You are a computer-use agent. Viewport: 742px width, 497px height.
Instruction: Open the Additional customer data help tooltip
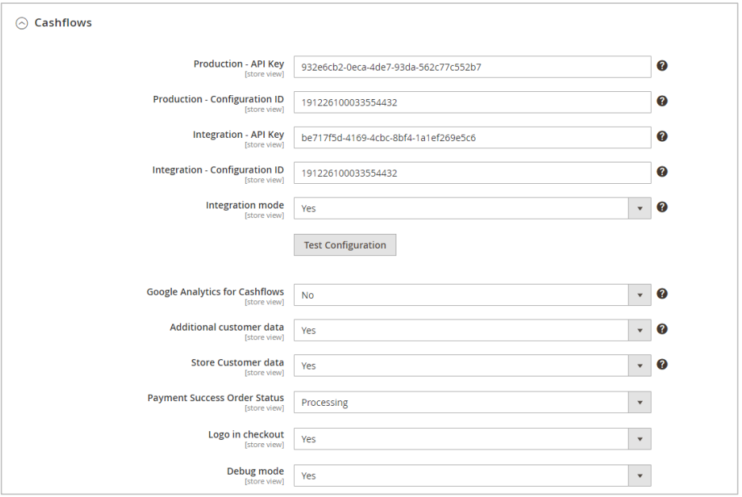coord(662,329)
